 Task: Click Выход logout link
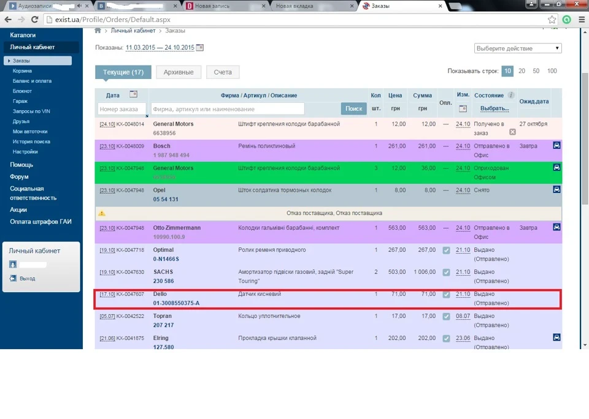(x=27, y=279)
